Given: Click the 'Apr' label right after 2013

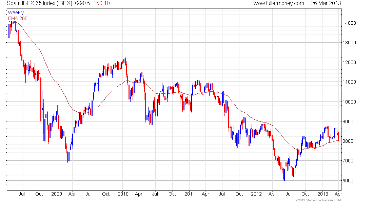Looking at the screenshot, I should [x=338, y=194].
